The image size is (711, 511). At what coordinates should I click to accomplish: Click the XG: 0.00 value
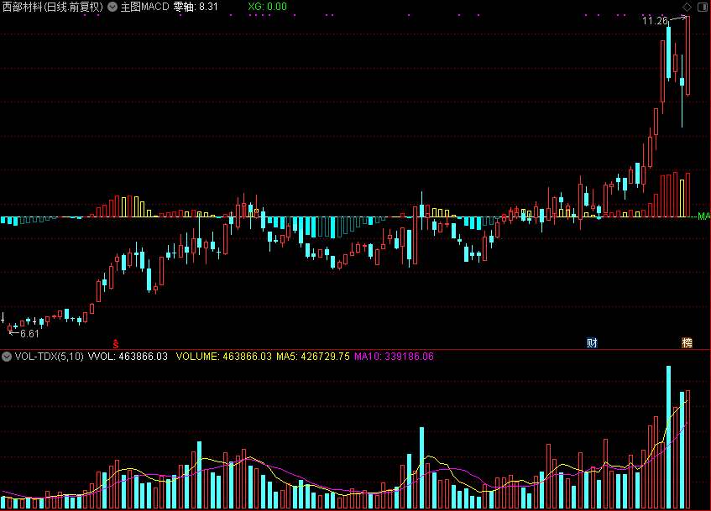(x=267, y=7)
